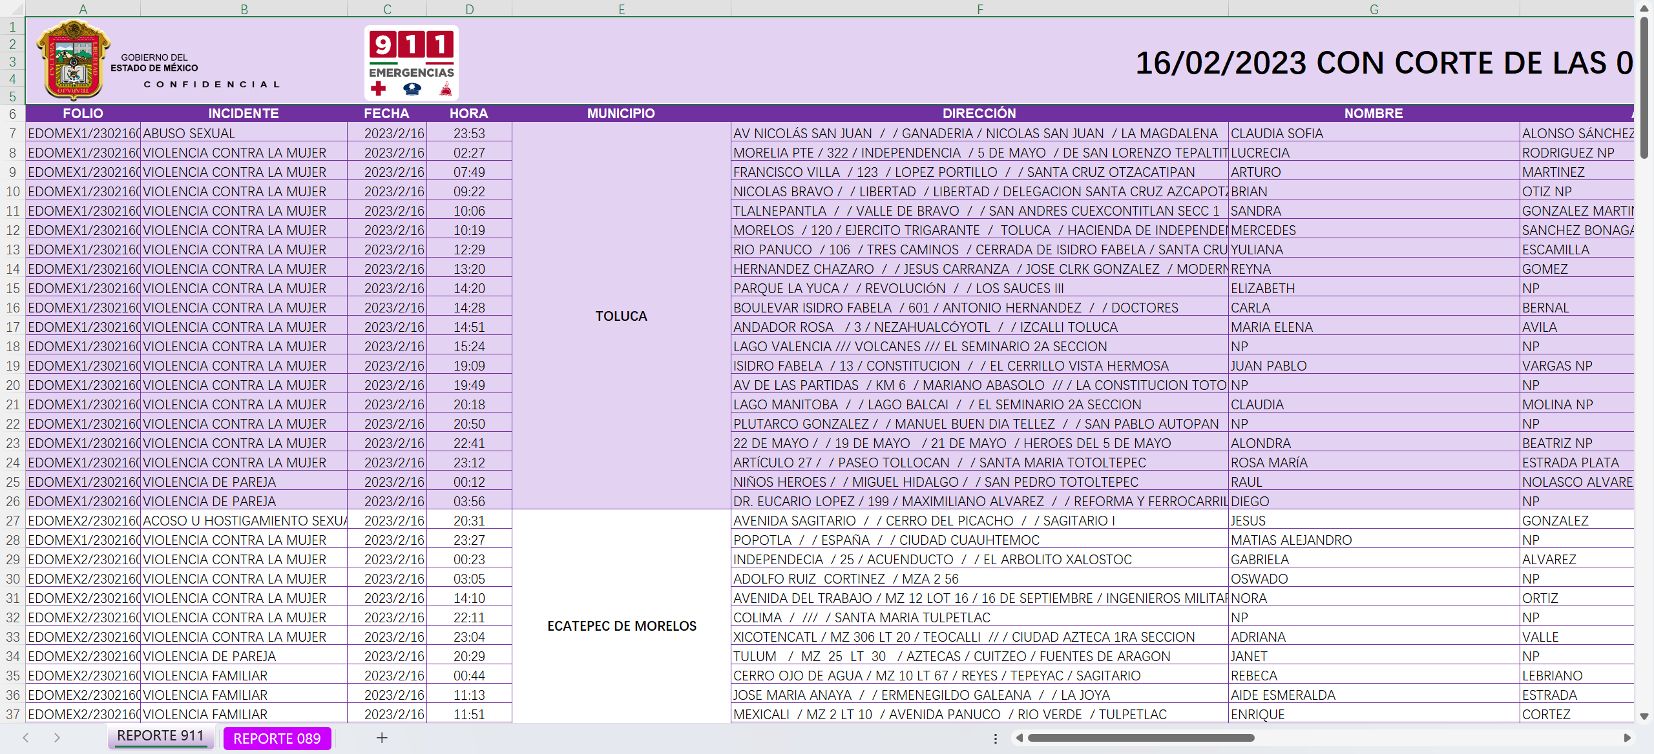Image resolution: width=1654 pixels, height=754 pixels.
Task: Click the vertical scrollbar thumb
Action: point(1644,87)
